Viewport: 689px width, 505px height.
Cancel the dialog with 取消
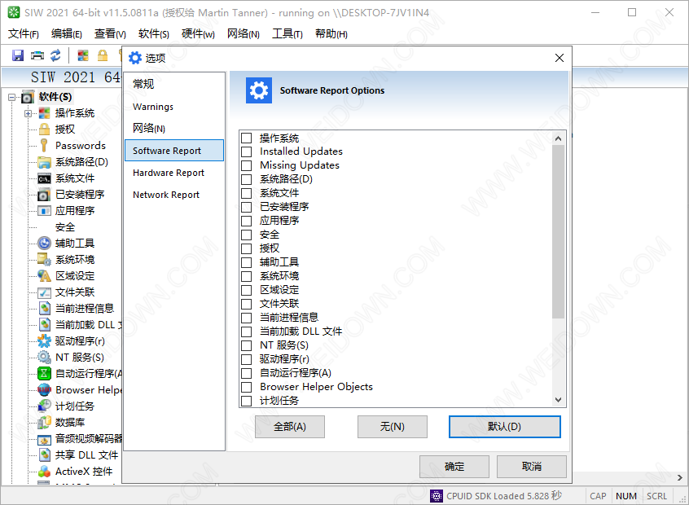[532, 467]
